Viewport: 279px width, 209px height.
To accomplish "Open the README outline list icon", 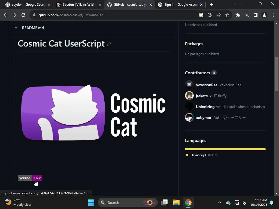I will (16, 28).
